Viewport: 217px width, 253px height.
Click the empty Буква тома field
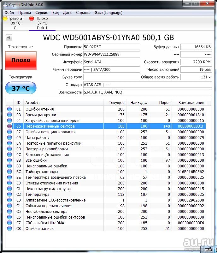(111, 77)
